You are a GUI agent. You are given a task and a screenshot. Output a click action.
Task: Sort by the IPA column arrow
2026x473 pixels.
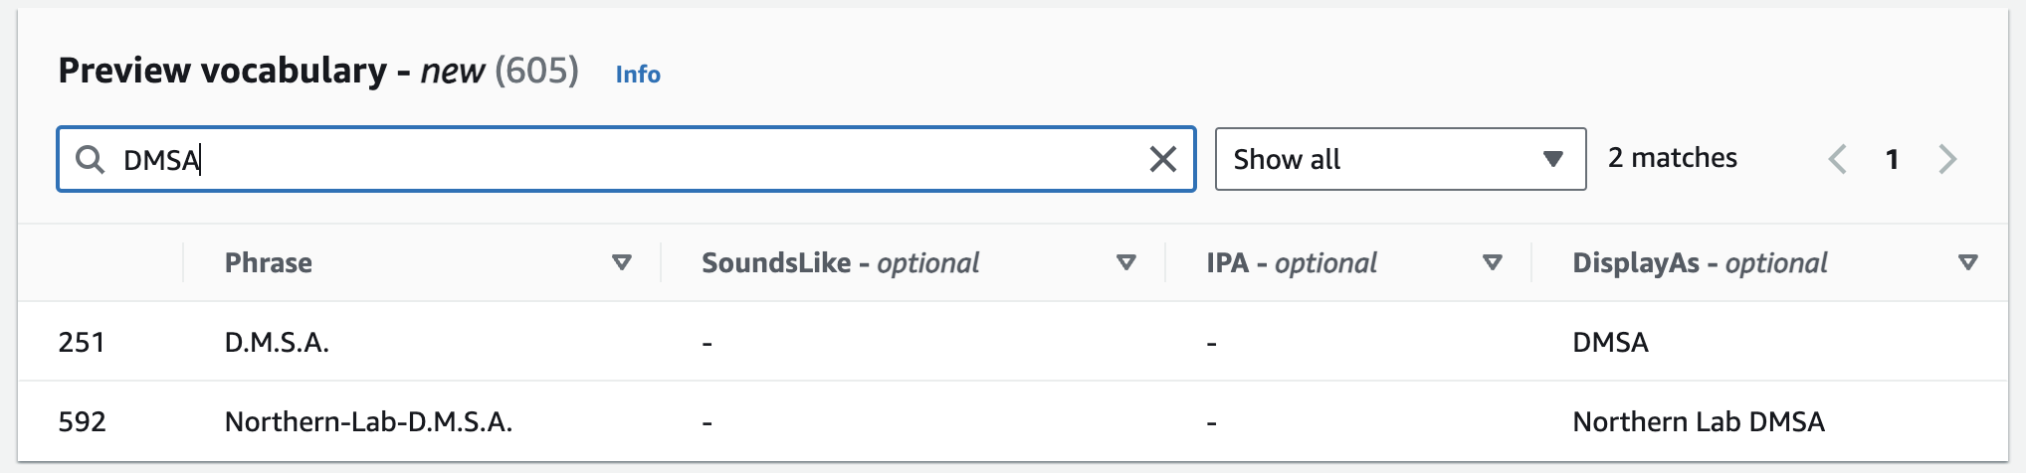(x=1493, y=262)
